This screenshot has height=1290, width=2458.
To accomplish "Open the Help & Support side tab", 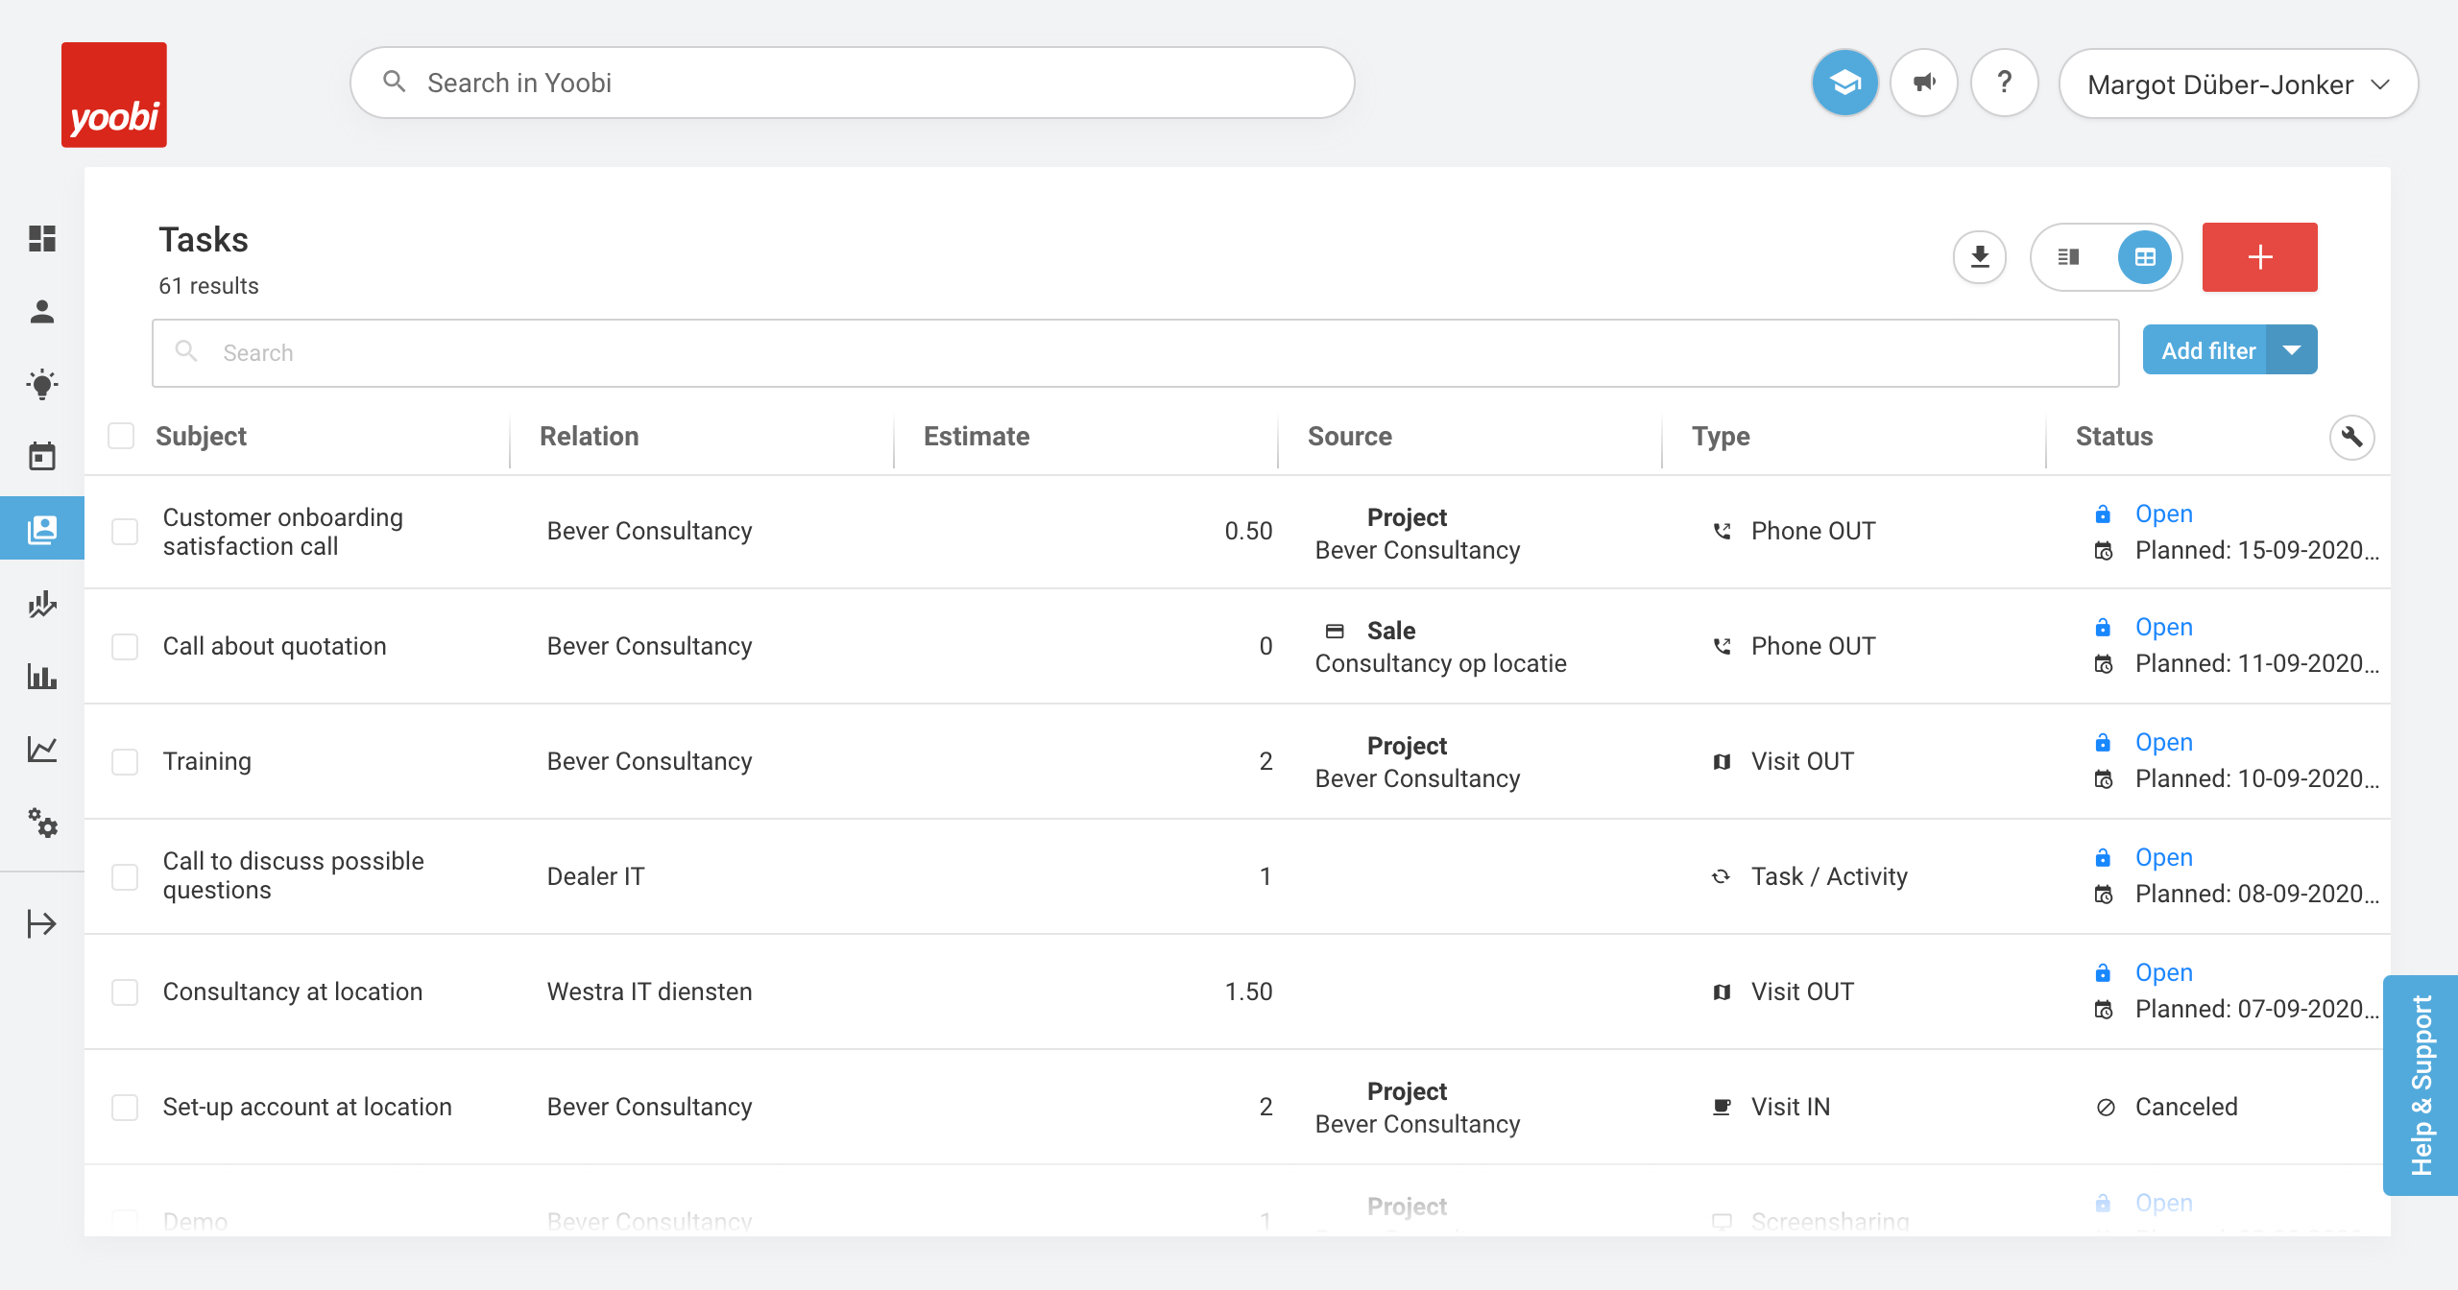I will pos(2421,1085).
